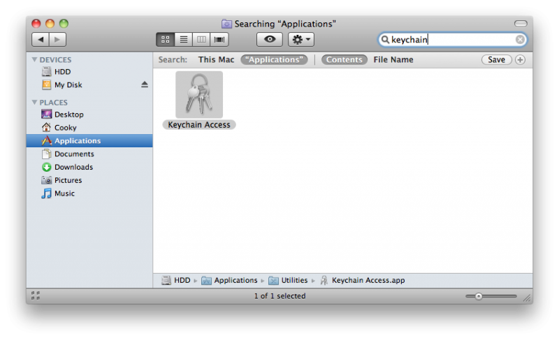The image size is (559, 340).
Task: Open Documents in the sidebar
Action: [x=89, y=154]
